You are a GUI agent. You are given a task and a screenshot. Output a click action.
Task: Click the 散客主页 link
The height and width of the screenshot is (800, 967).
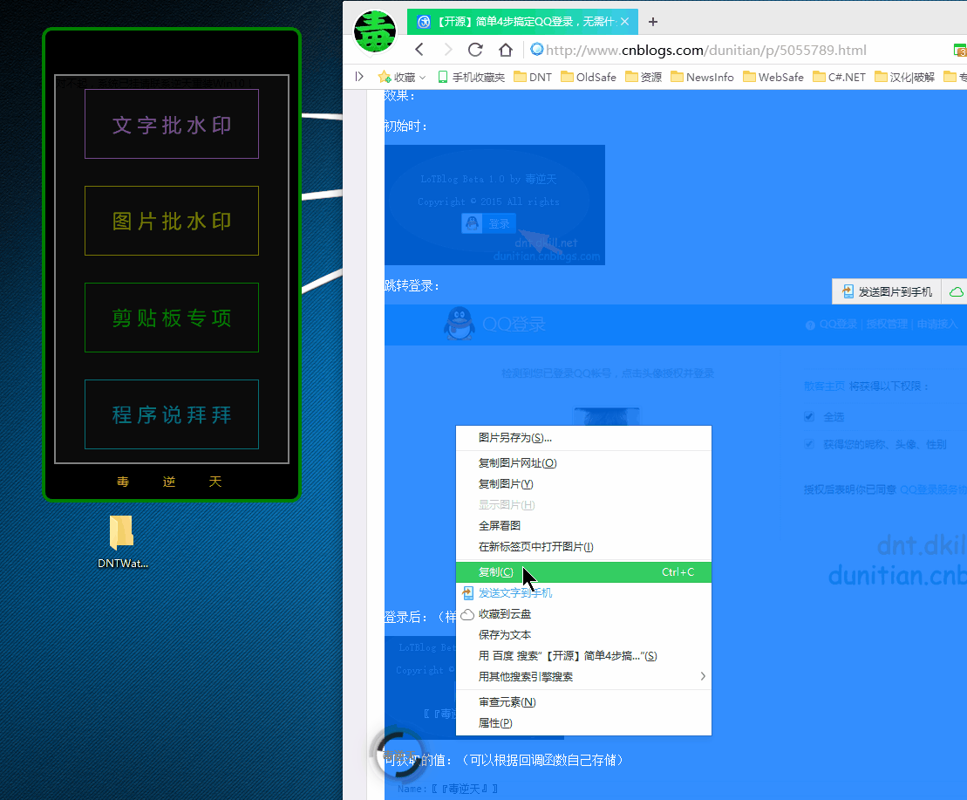point(825,386)
